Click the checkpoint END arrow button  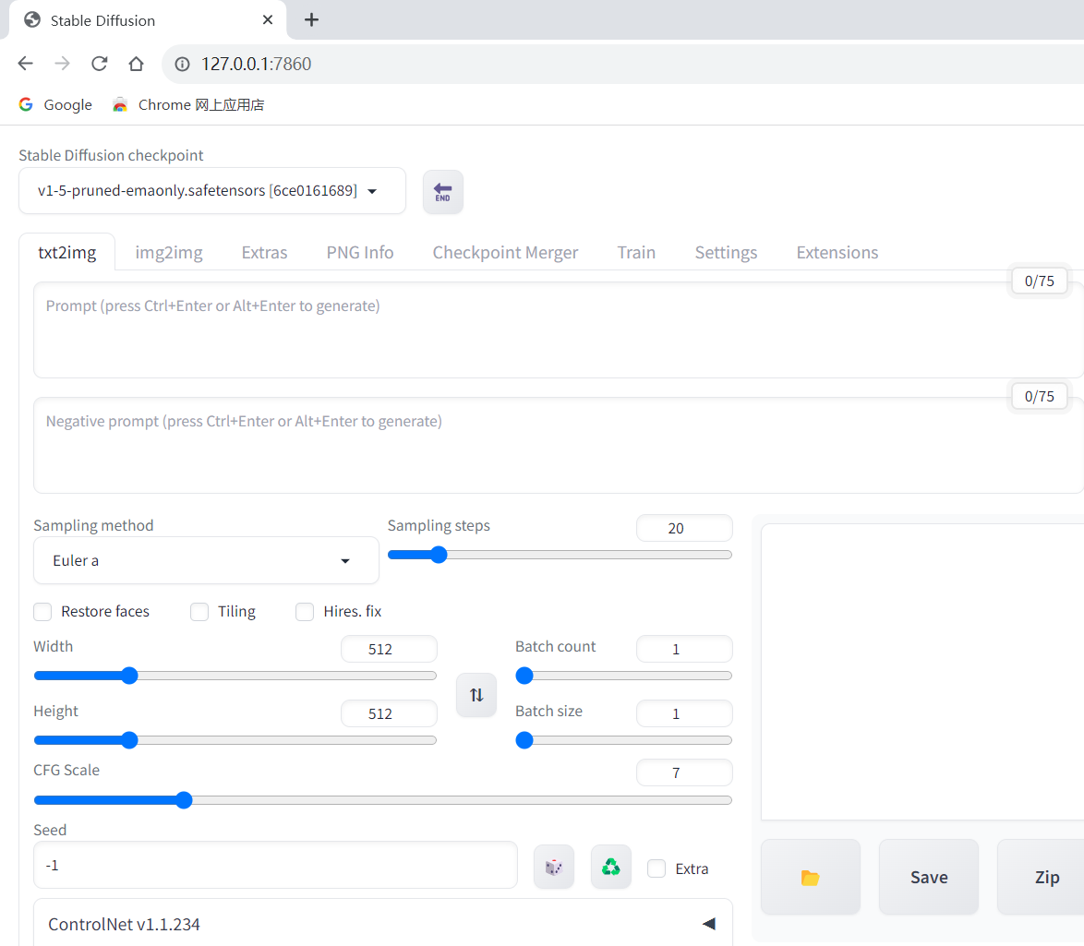(x=443, y=191)
